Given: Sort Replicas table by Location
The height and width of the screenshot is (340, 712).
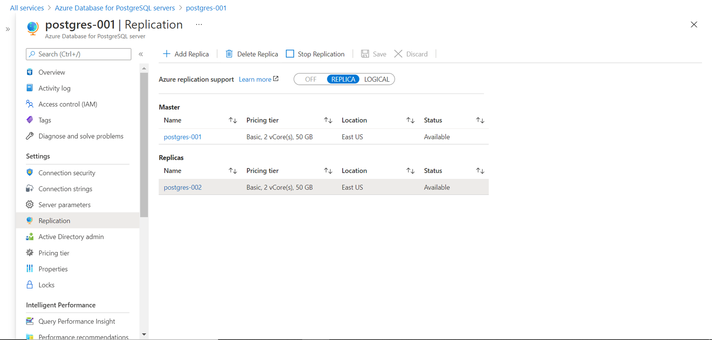Looking at the screenshot, I should [x=410, y=171].
